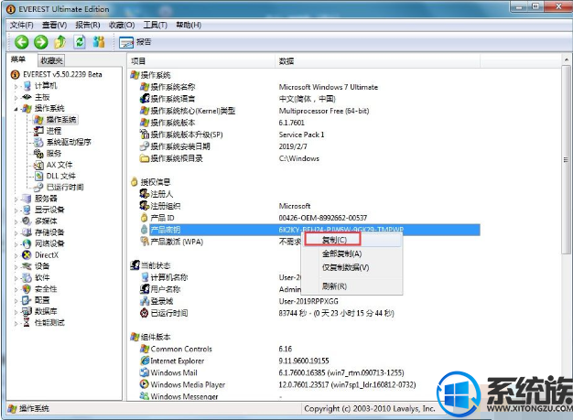
Task: Open the 帮助(H) menu
Action: (189, 25)
